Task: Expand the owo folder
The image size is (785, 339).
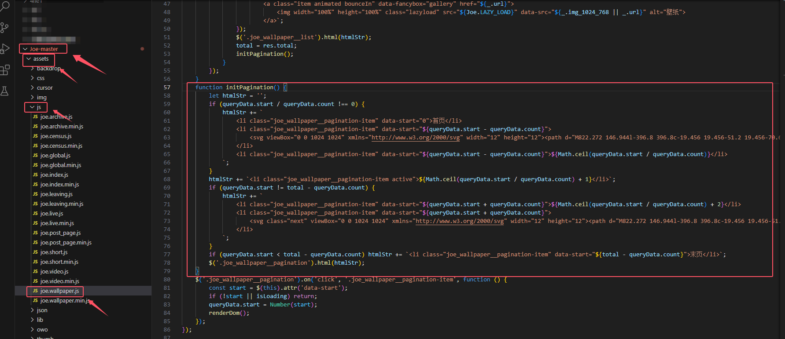Action: point(42,330)
